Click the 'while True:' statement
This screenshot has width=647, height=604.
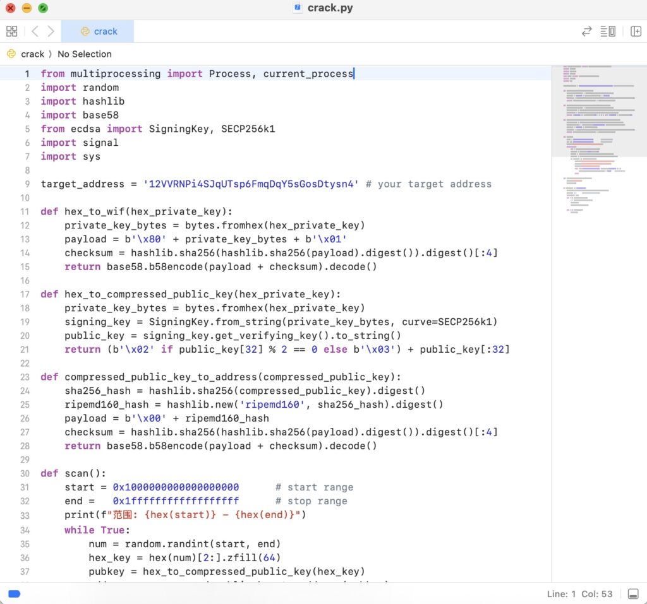pos(97,530)
